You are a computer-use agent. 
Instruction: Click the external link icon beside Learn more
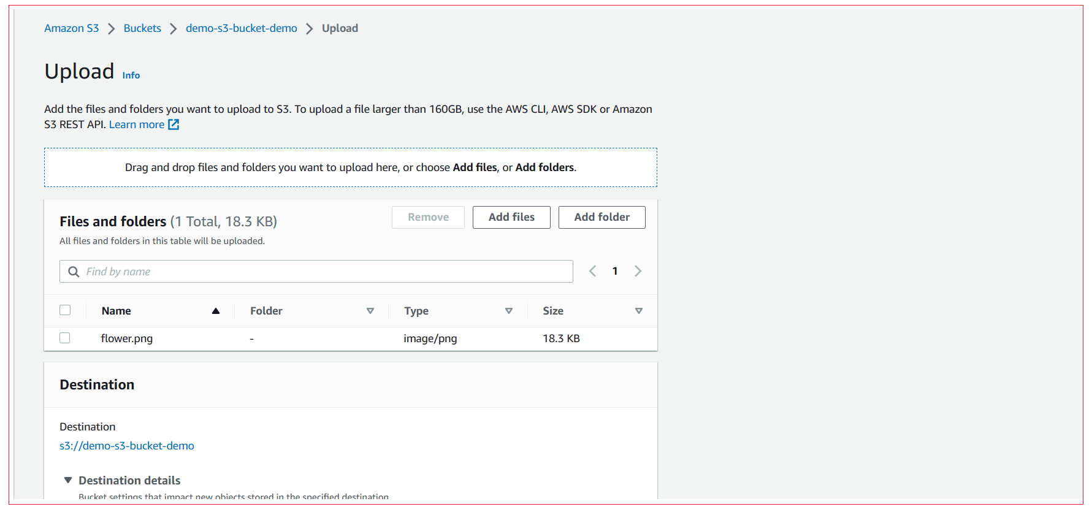click(x=174, y=124)
